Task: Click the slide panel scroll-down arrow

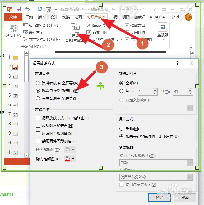Action: (26, 155)
